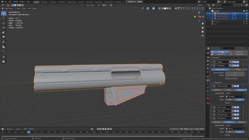The width and height of the screenshot is (249, 140).
Task: Click the Apply All button
Action: point(220,52)
